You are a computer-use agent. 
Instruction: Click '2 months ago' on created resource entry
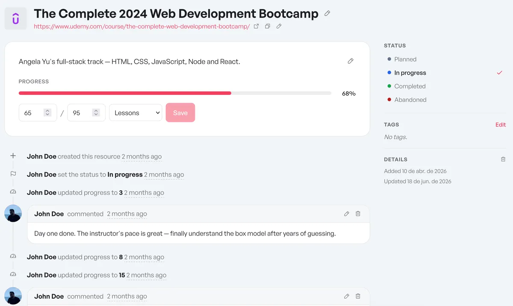(142, 156)
